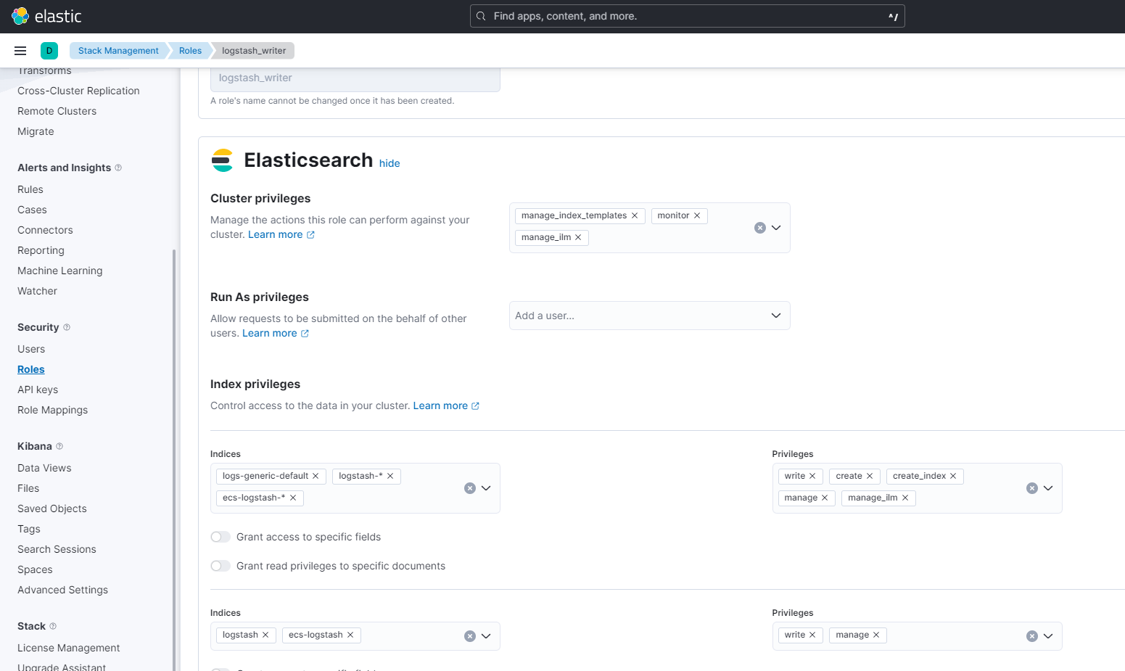The image size is (1125, 671).
Task: Open Data Views in sidebar
Action: click(44, 468)
